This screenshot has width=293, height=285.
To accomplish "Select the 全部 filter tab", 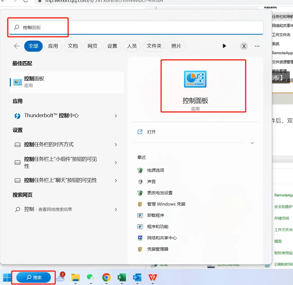I will [33, 46].
